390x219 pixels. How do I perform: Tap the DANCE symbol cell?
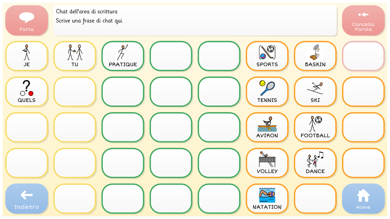coord(315,163)
